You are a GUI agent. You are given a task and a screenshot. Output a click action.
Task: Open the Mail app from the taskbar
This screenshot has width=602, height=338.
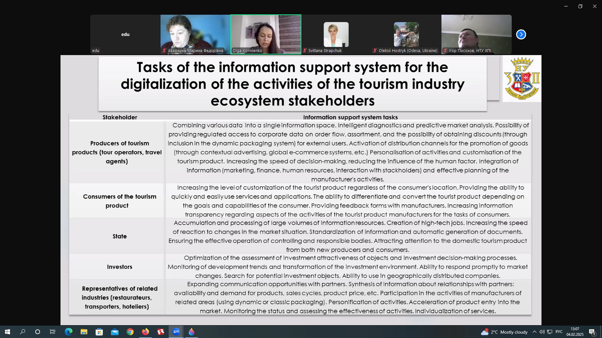(114, 332)
